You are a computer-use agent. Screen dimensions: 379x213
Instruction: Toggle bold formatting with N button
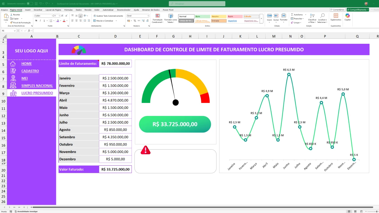coord(36,21)
